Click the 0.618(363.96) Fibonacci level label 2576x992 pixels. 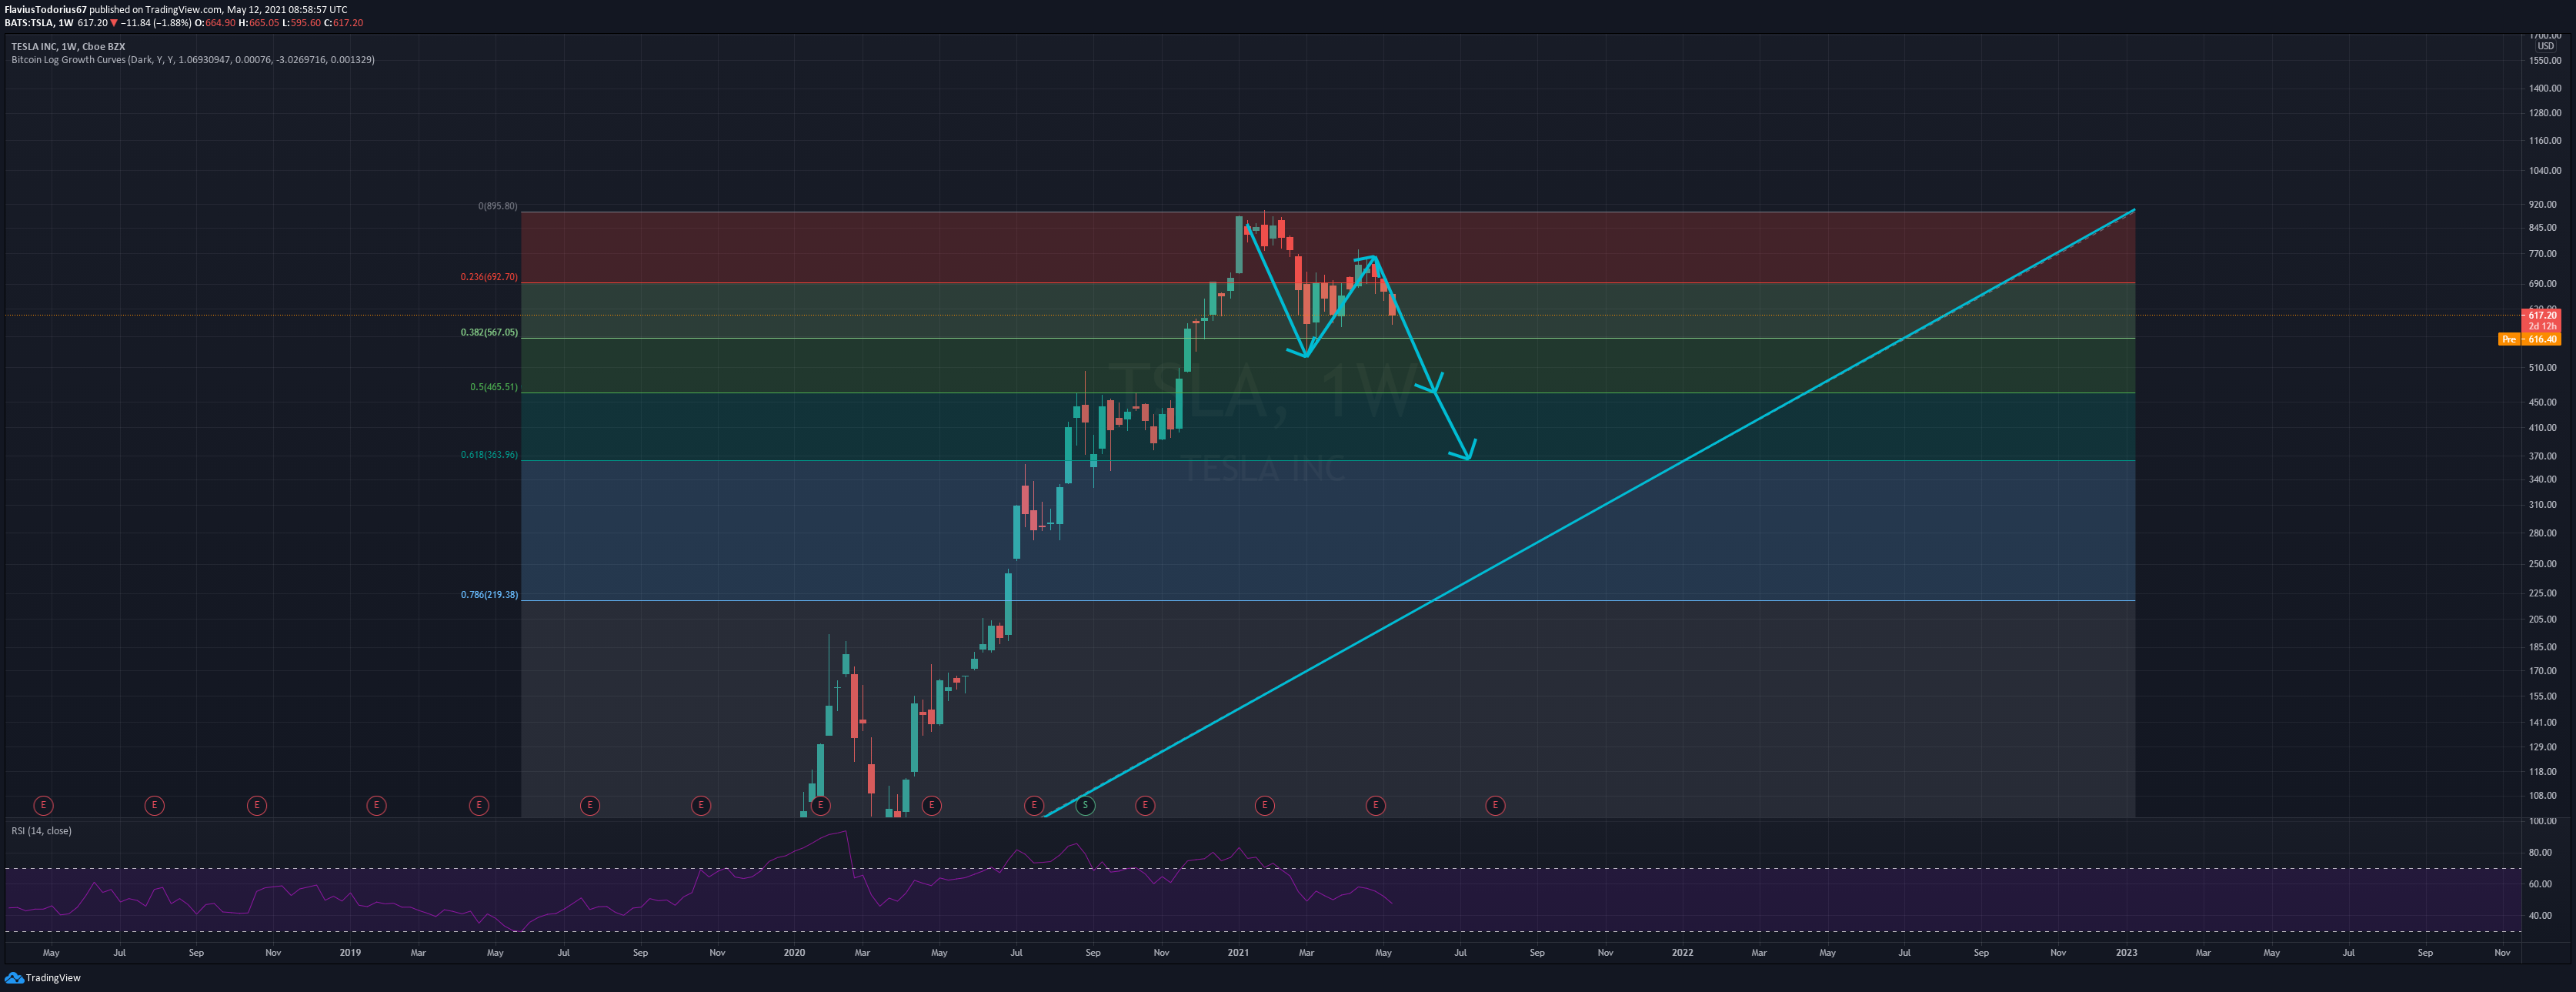(489, 455)
